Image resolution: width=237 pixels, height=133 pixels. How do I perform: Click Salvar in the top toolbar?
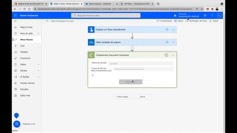179,21
